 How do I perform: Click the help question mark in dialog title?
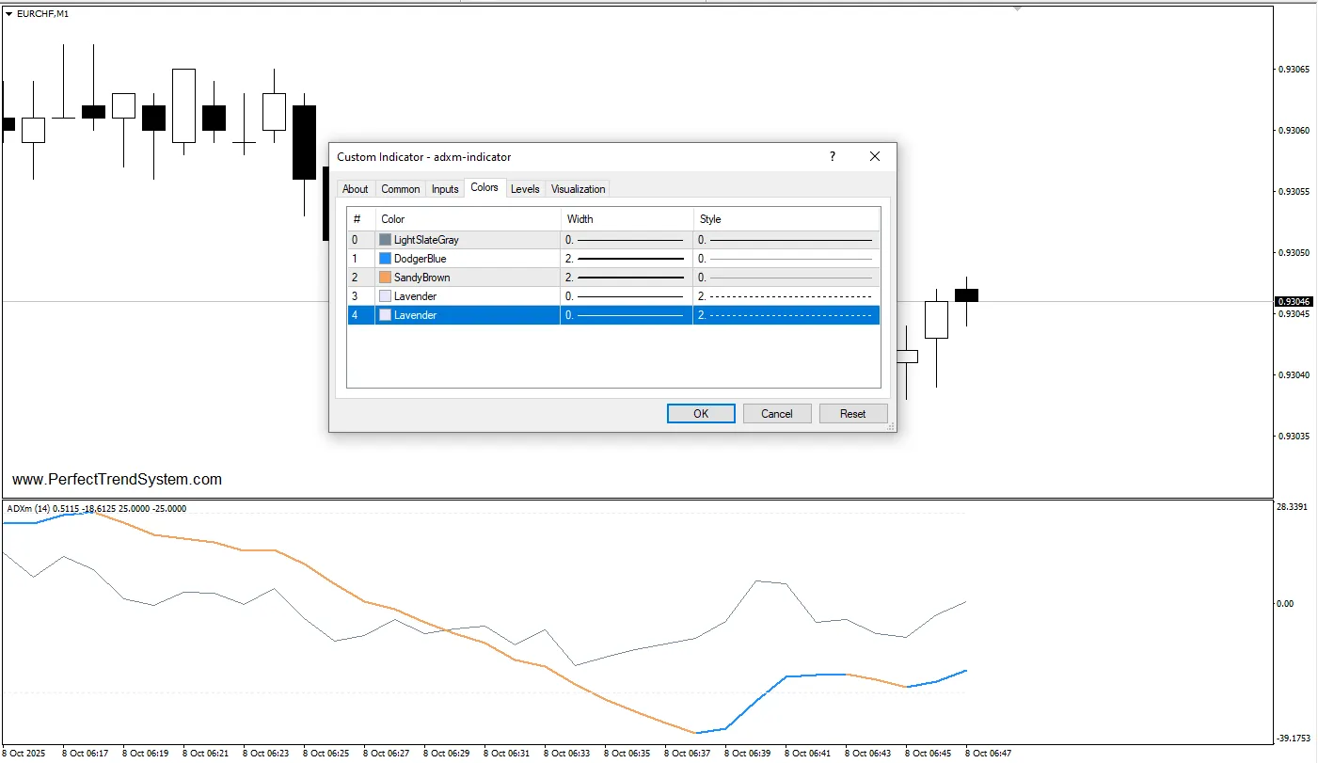point(832,157)
